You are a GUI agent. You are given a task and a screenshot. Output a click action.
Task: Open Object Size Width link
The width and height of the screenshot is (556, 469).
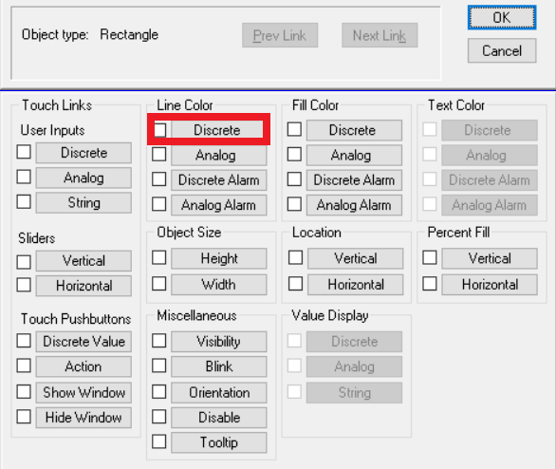coord(219,285)
